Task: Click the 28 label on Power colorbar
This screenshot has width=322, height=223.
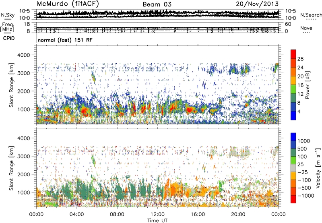Action: [300, 59]
